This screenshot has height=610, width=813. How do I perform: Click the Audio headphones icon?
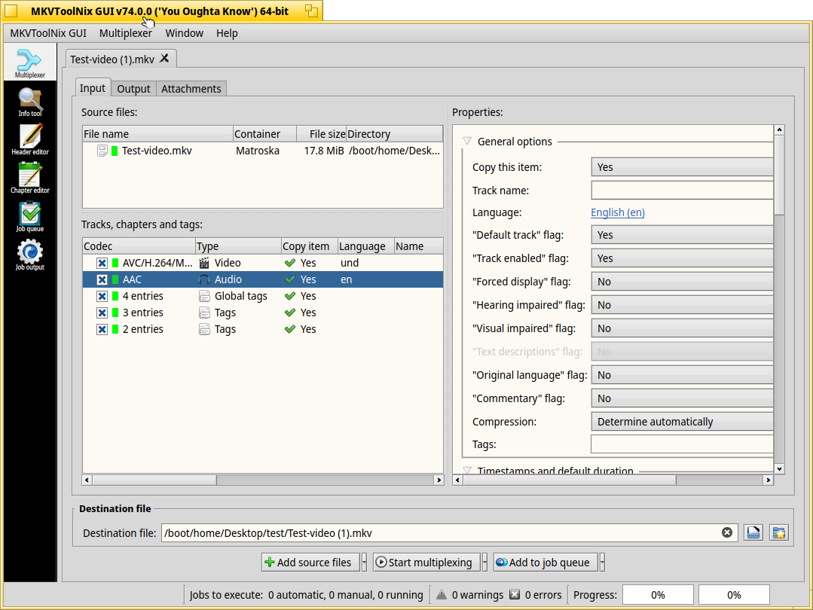click(x=204, y=279)
